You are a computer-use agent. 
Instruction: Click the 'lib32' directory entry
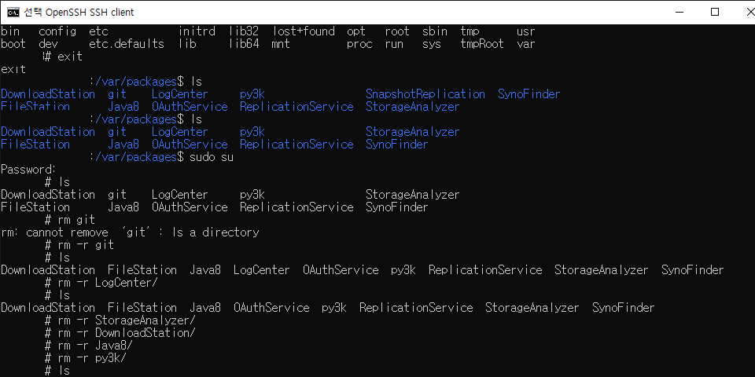(244, 31)
